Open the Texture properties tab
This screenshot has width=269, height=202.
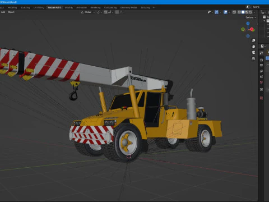point(261,98)
